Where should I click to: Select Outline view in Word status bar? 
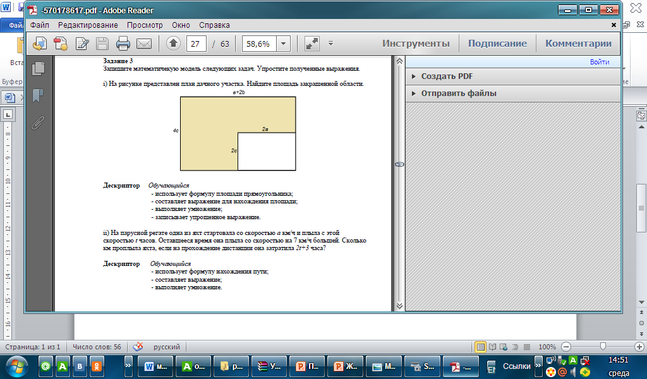tap(516, 347)
